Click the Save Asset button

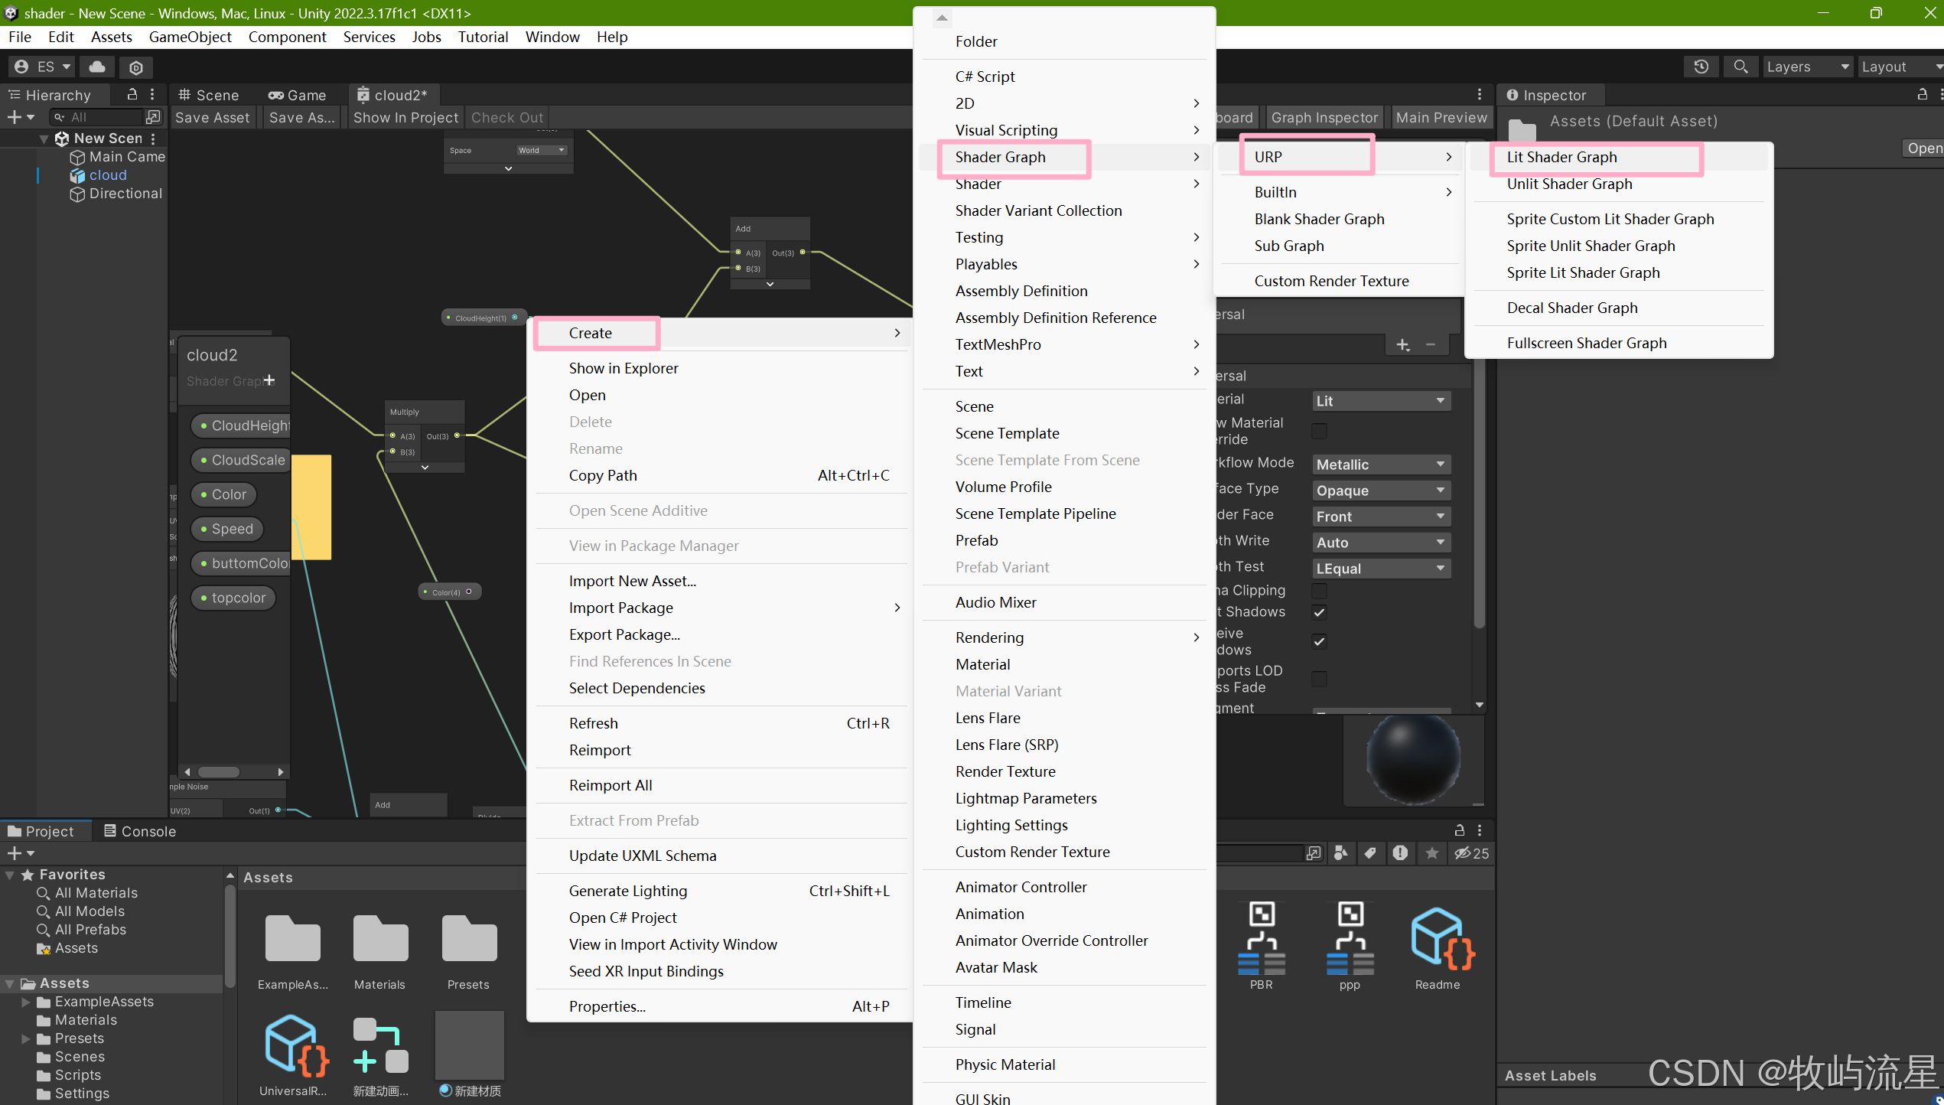212,117
